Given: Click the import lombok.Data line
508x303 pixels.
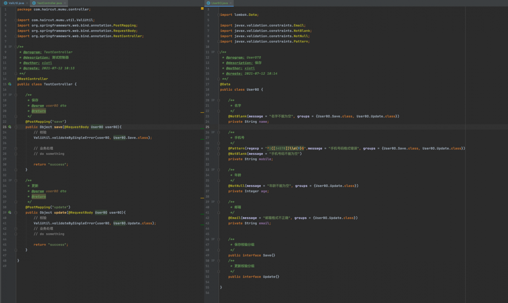Looking at the screenshot, I should 239,15.
